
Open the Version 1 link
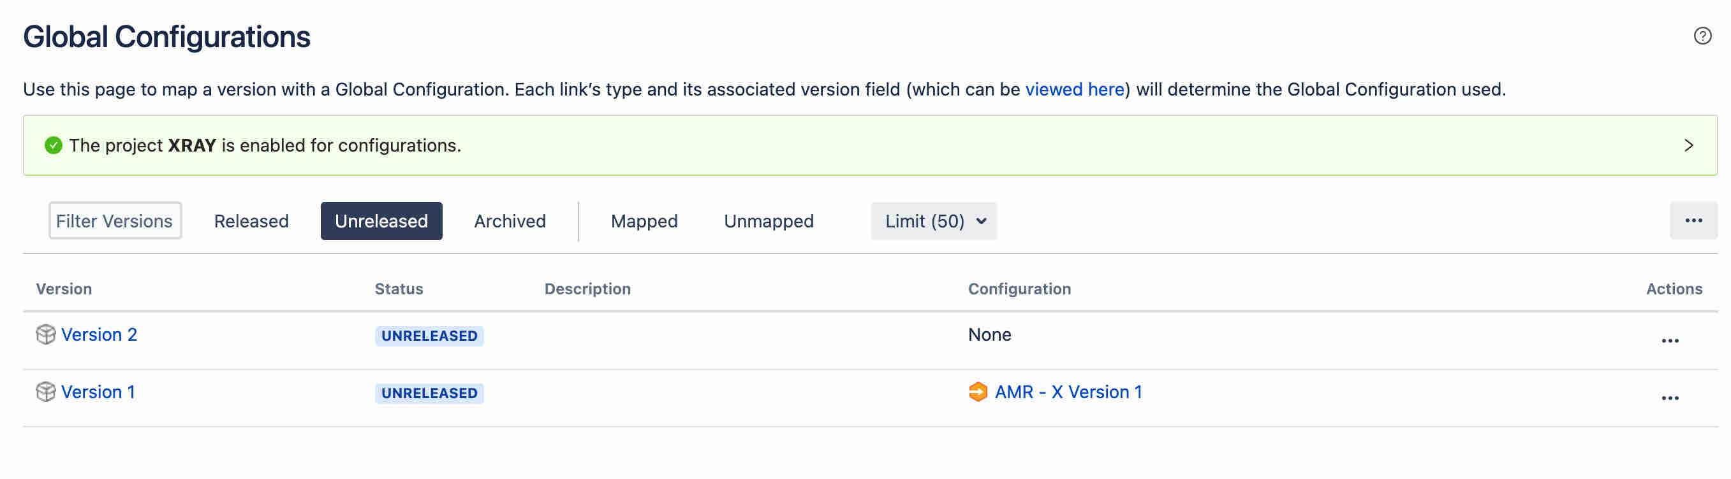[x=98, y=392]
